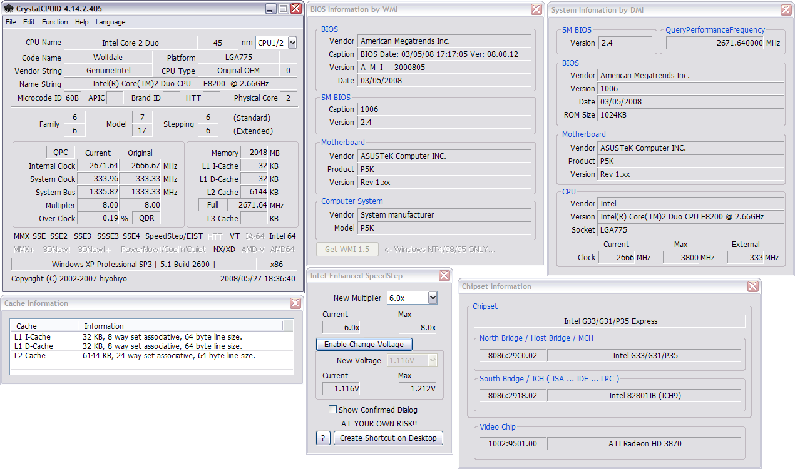Click the Name String E8200 field
Image resolution: width=795 pixels, height=469 pixels.
pyautogui.click(x=180, y=84)
